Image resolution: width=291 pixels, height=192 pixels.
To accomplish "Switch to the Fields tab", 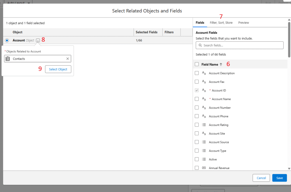I will [x=200, y=23].
